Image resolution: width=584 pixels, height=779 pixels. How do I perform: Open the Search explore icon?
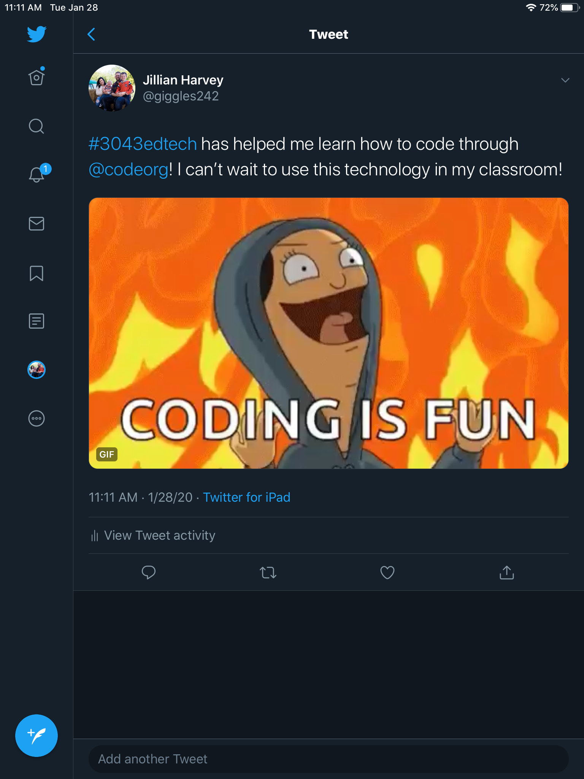(x=36, y=126)
